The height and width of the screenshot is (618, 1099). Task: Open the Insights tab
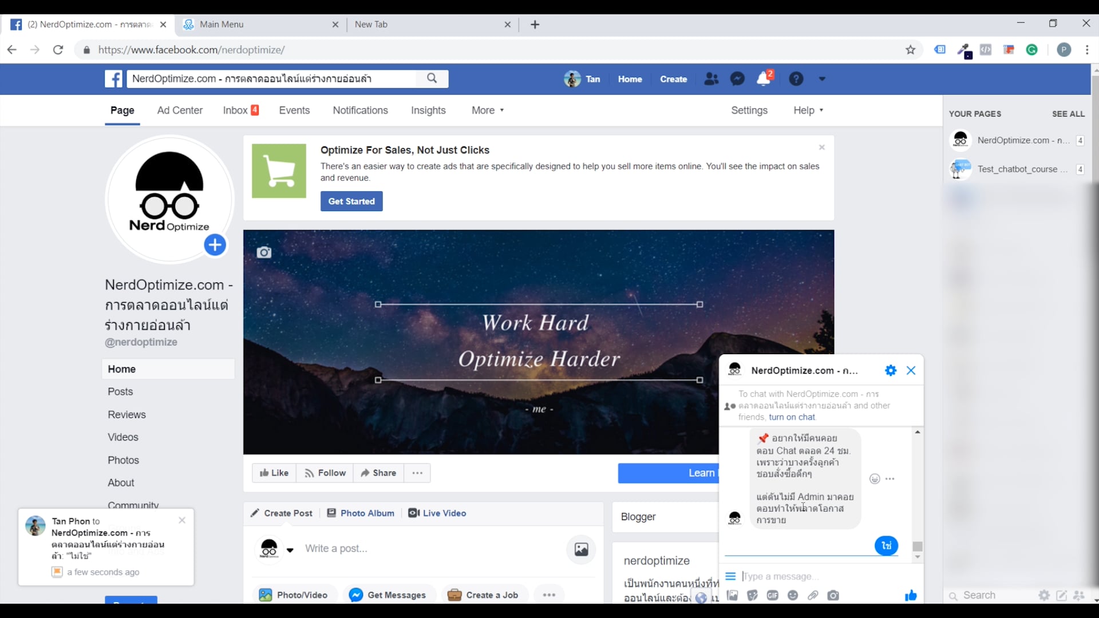pos(428,110)
